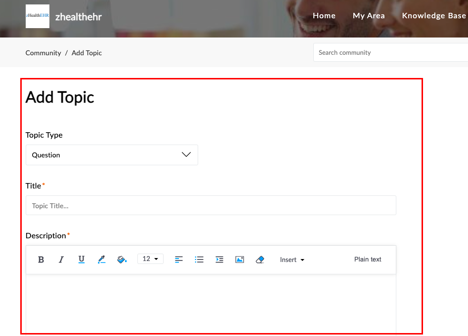Insert an image into the description
468x336 pixels.
tap(240, 260)
